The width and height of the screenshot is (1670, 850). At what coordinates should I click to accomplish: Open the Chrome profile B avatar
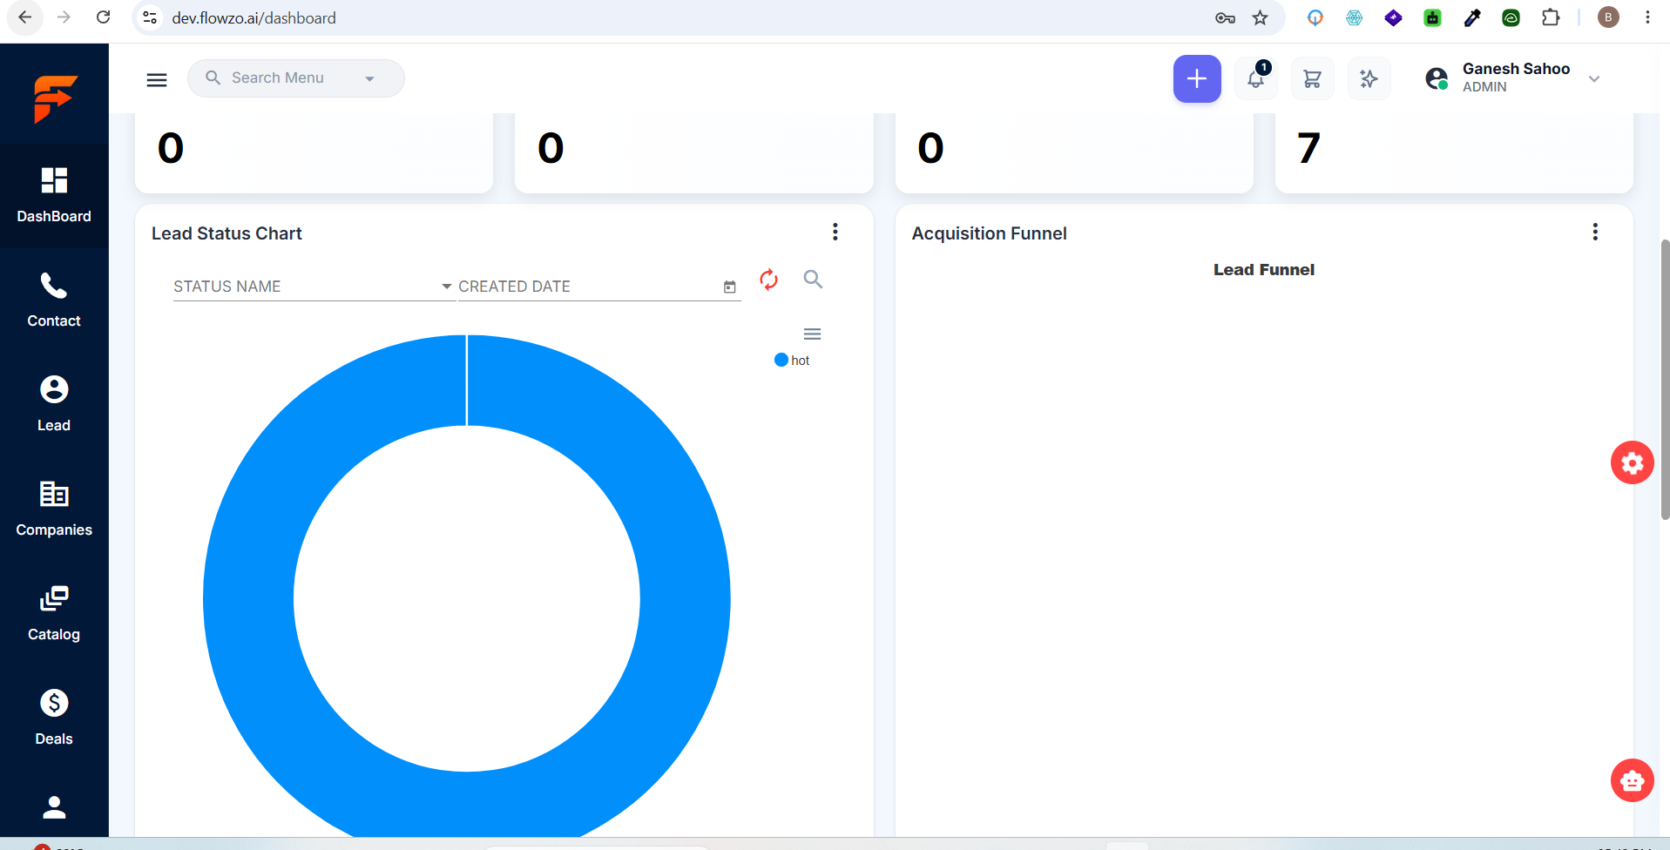[x=1608, y=17]
